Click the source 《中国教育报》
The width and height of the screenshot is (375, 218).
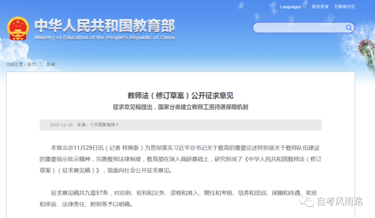click(104, 125)
